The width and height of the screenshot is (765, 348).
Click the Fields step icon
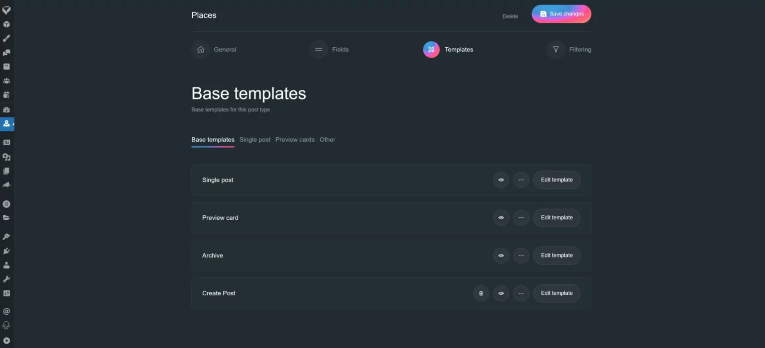pyautogui.click(x=319, y=50)
